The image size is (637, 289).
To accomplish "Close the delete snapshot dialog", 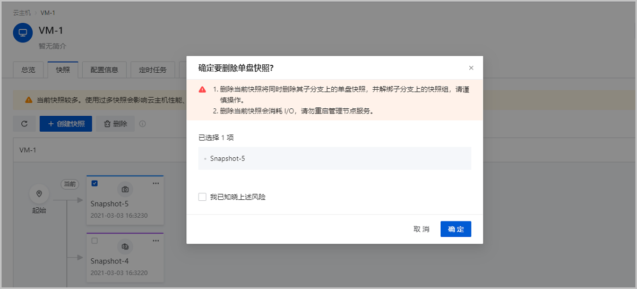I will [471, 68].
